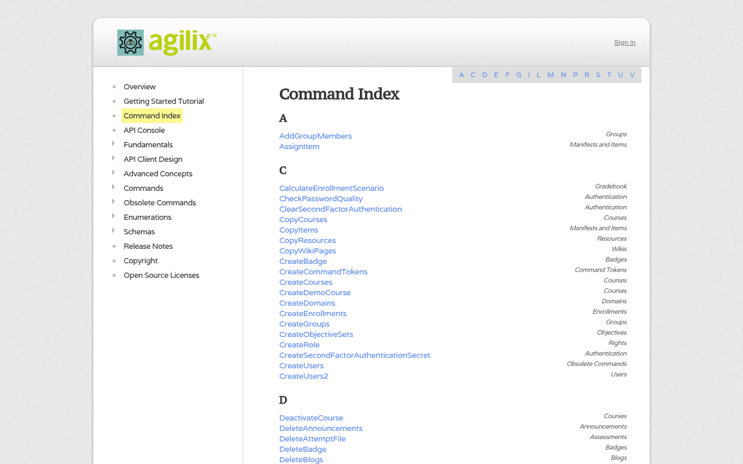The image size is (743, 464).
Task: Open the Schemas sidebar item
Action: (x=139, y=231)
